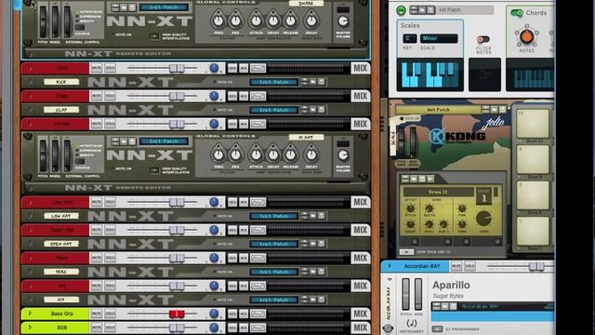Image resolution: width=595 pixels, height=335 pixels.
Task: Click large MIX label on Hi Hat channel
Action: coord(360,124)
